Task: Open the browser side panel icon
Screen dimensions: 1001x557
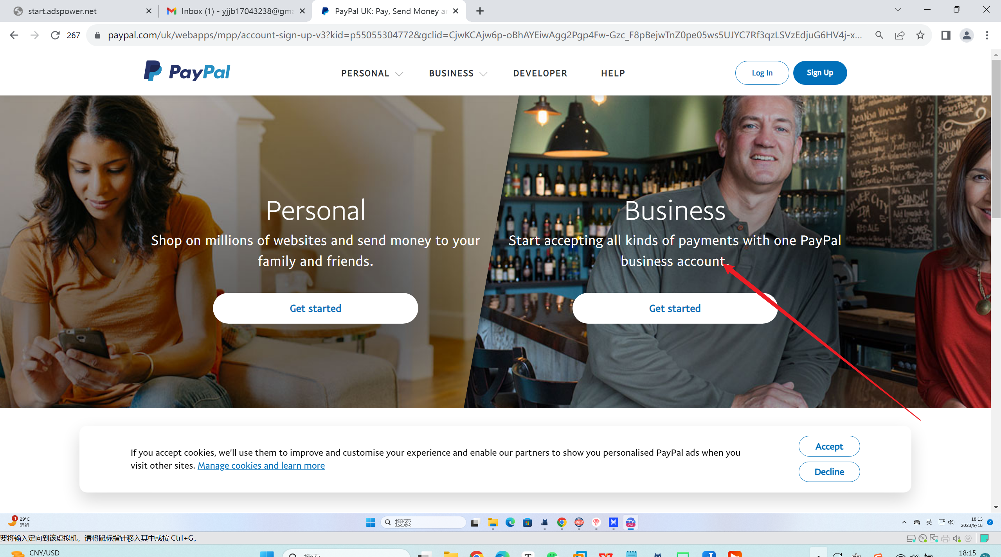Action: click(x=945, y=35)
